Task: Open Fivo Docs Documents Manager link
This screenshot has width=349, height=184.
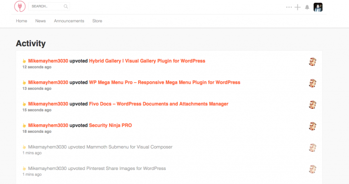Action: coord(159,104)
